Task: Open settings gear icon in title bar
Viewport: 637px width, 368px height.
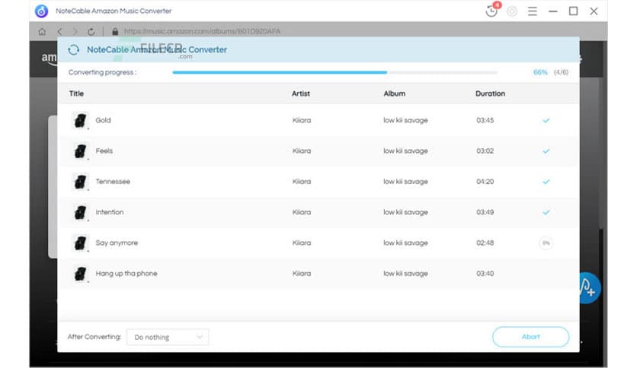Action: click(512, 11)
